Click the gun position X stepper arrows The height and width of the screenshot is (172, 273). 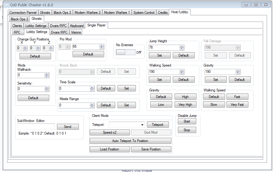tap(25, 48)
